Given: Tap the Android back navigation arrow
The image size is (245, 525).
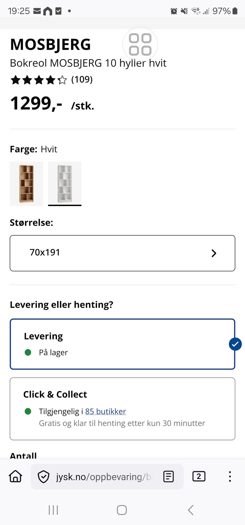Looking at the screenshot, I should [x=191, y=510].
